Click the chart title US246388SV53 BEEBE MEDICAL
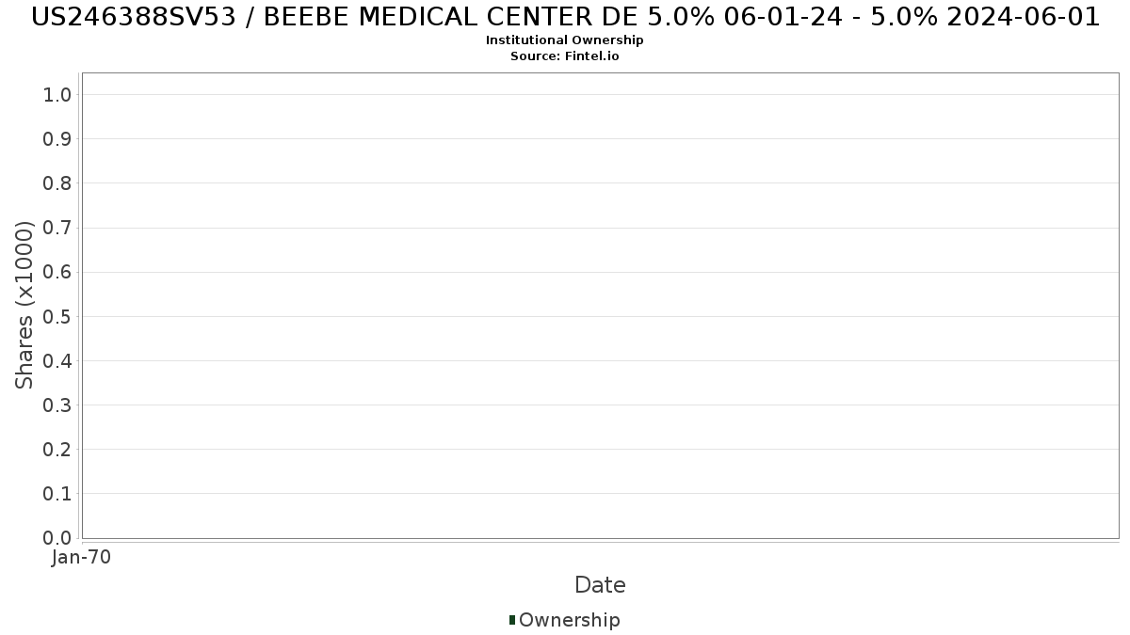The width and height of the screenshot is (1130, 635). pos(565,16)
